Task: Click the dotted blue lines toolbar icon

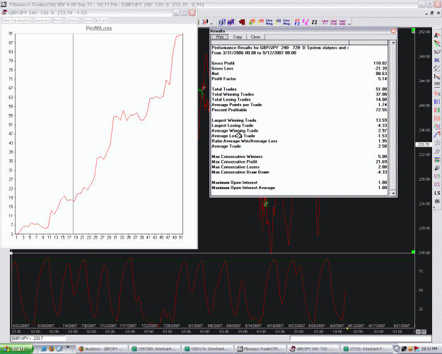Action: coord(278,22)
